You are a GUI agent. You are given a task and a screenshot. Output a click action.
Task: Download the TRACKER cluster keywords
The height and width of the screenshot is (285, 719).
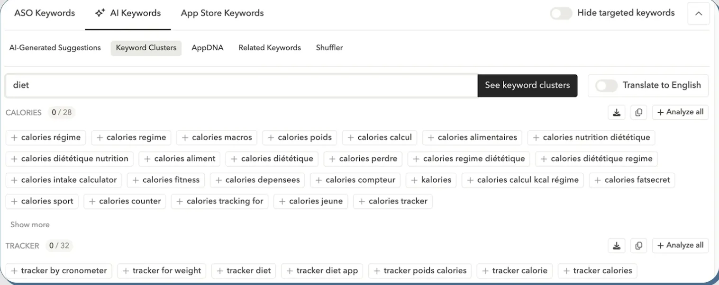point(617,245)
